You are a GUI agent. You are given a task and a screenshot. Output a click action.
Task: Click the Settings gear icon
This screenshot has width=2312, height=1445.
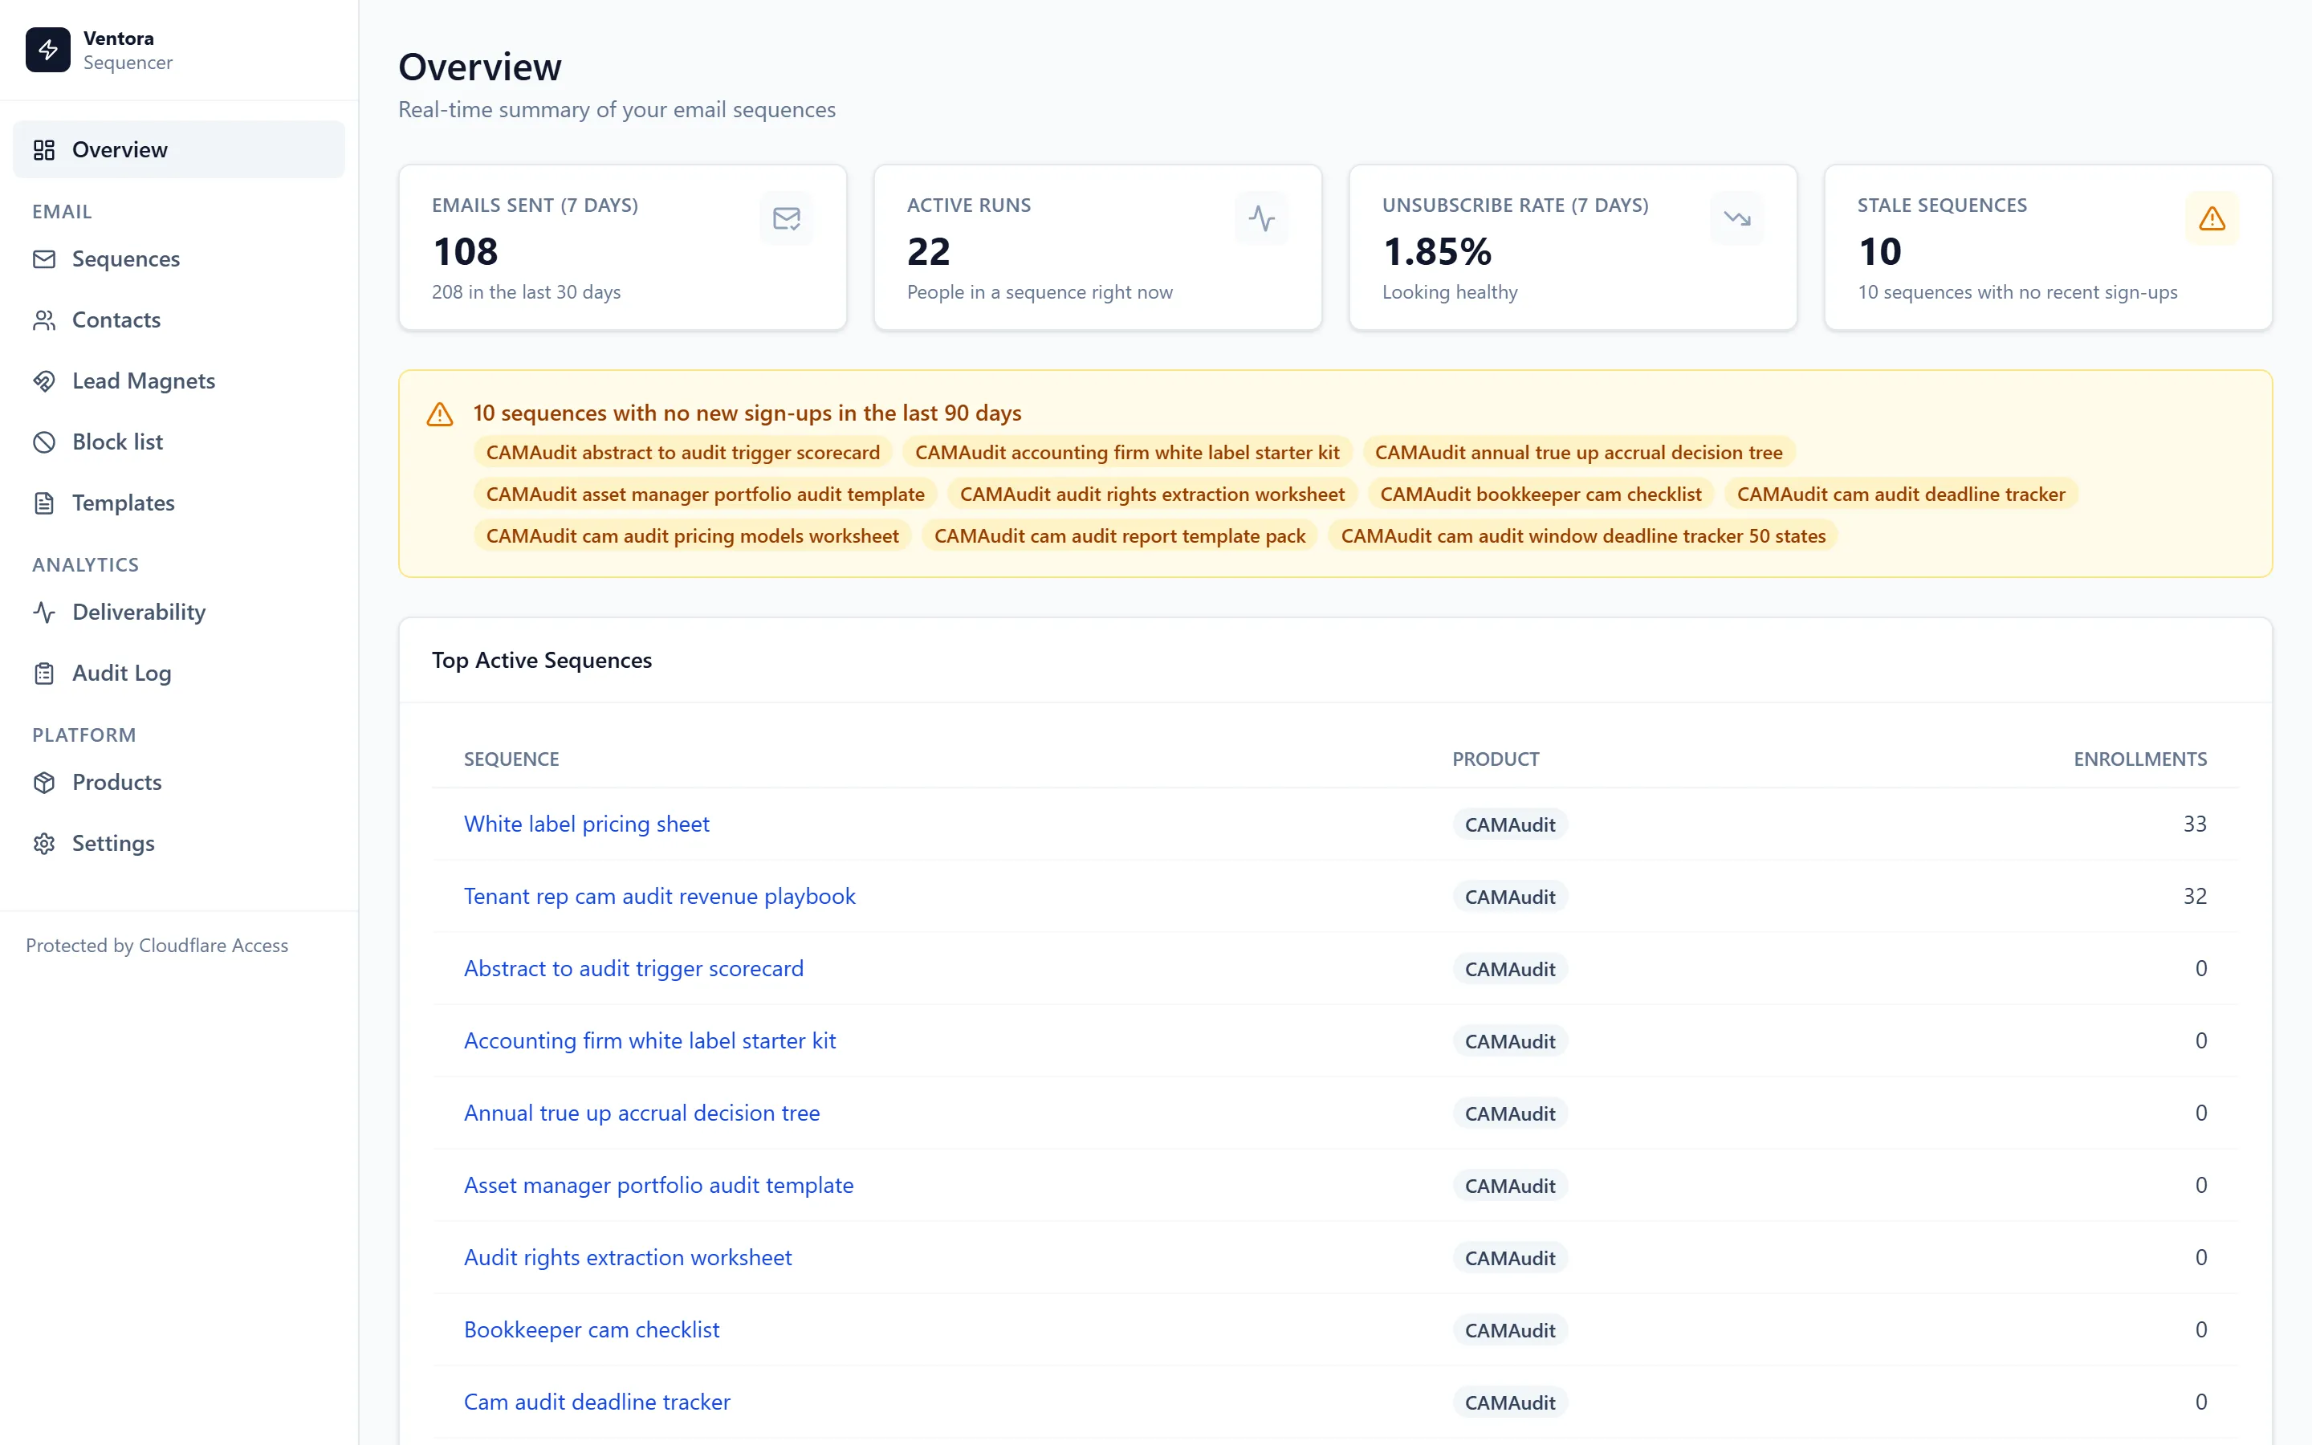(x=44, y=844)
